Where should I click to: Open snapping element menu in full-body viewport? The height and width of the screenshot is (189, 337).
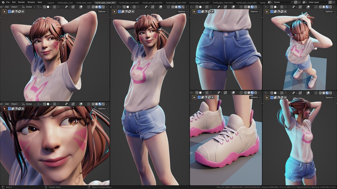[x=129, y=7]
